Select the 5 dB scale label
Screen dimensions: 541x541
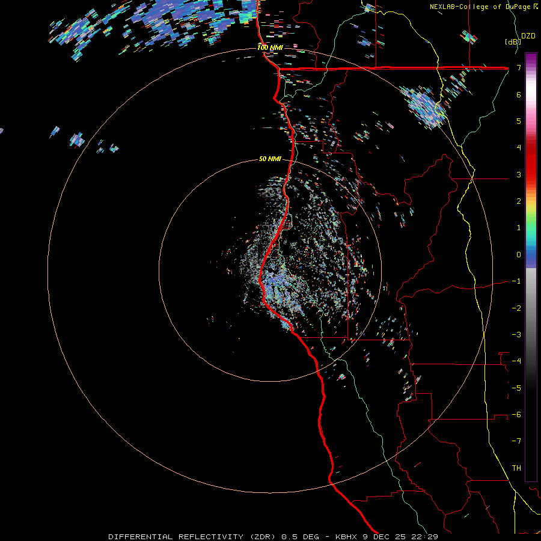pyautogui.click(x=519, y=121)
